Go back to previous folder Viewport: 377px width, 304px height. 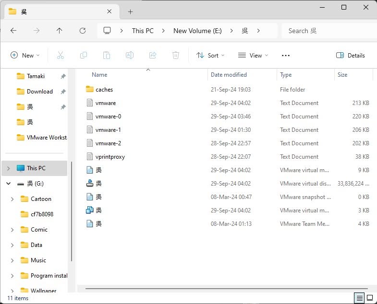tap(13, 31)
